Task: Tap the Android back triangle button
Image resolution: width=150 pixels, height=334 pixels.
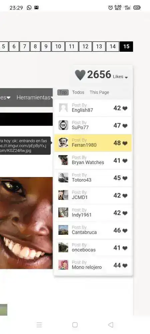Action: click(110, 325)
